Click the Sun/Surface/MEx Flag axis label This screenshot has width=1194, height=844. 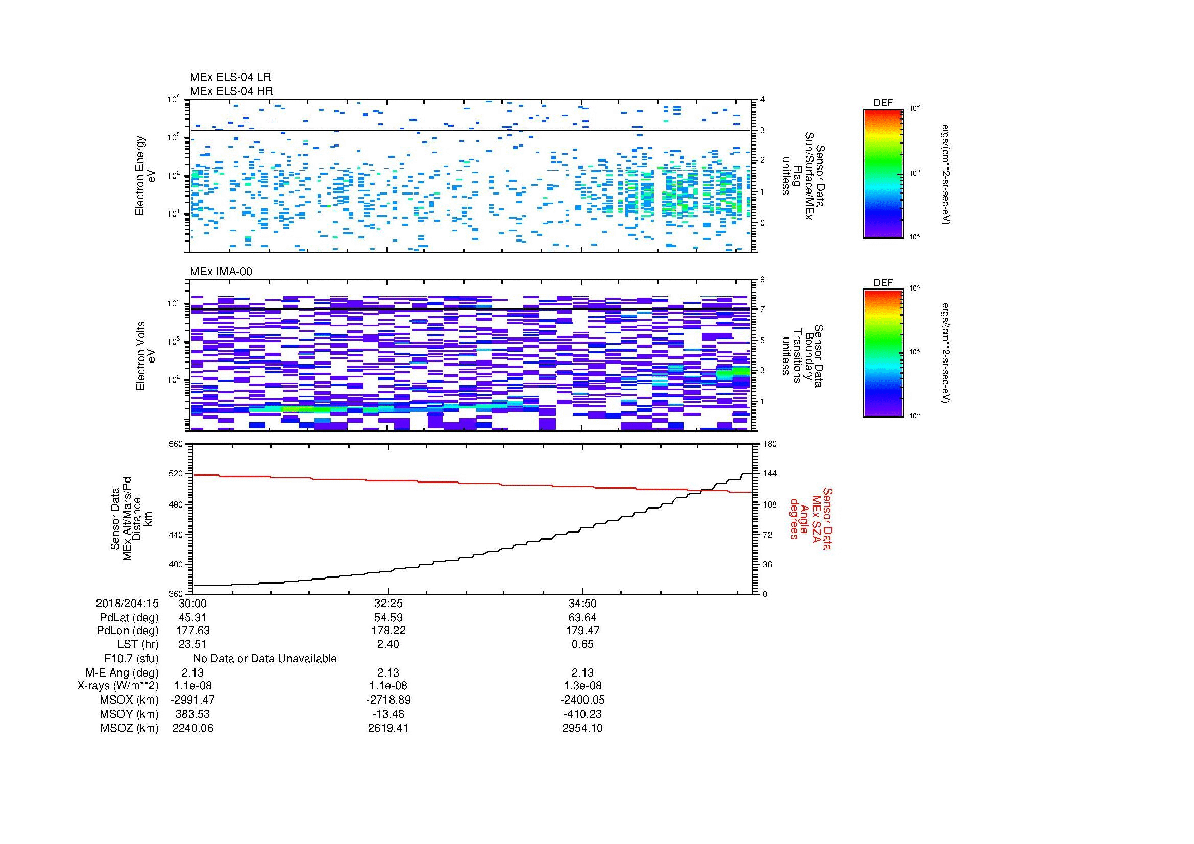[x=803, y=176]
